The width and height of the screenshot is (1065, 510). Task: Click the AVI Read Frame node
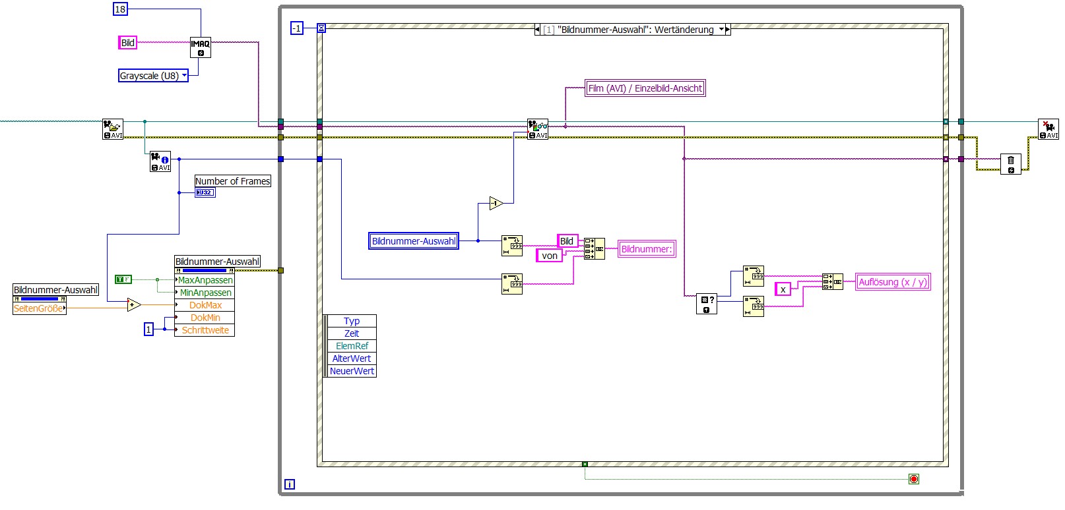pyautogui.click(x=538, y=129)
